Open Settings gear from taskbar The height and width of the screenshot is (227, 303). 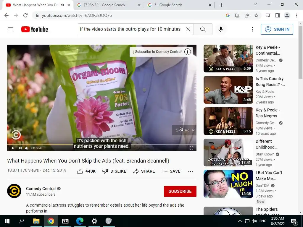pos(94,221)
